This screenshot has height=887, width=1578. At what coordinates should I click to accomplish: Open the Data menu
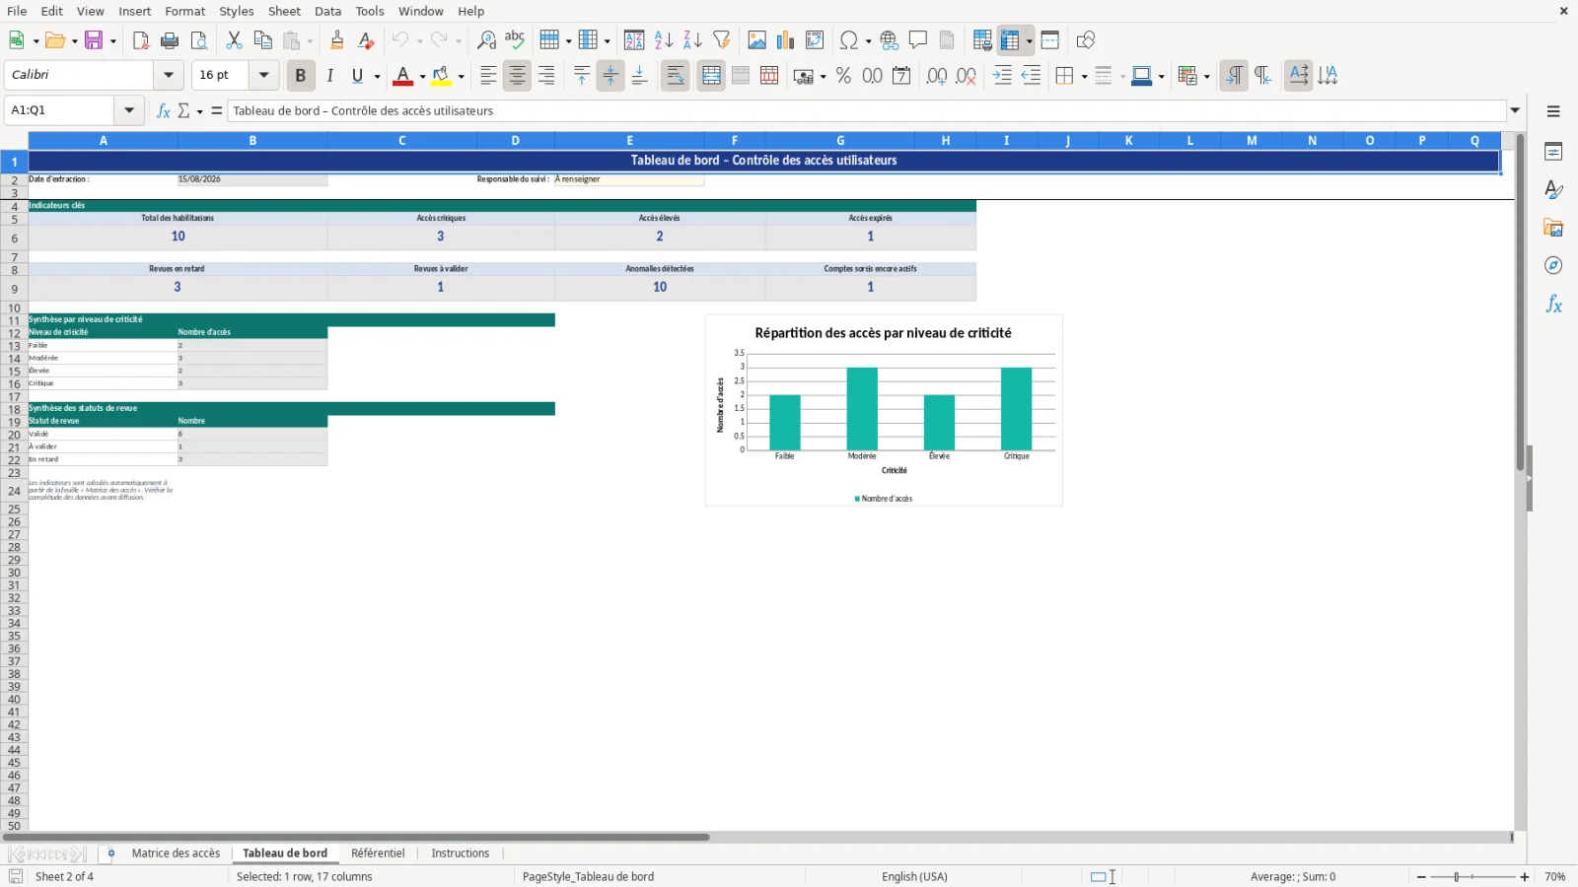[x=328, y=11]
